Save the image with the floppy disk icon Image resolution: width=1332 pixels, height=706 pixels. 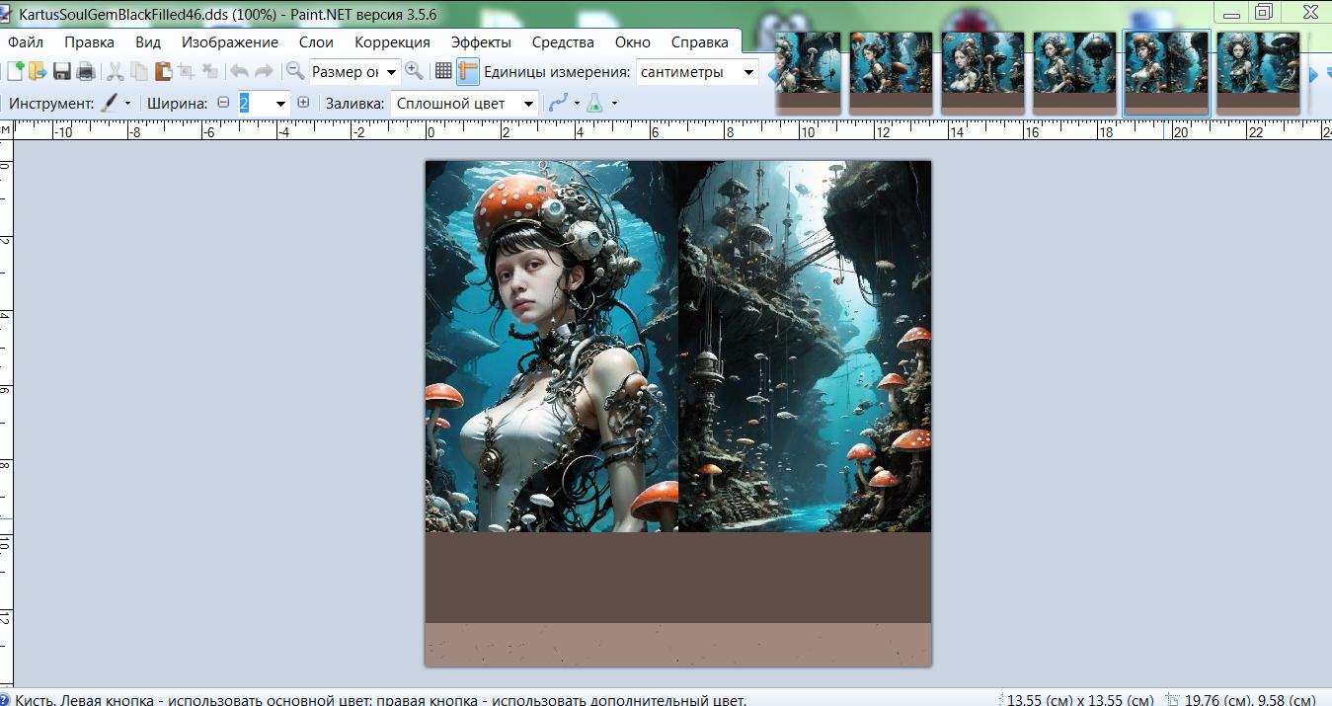click(x=62, y=71)
